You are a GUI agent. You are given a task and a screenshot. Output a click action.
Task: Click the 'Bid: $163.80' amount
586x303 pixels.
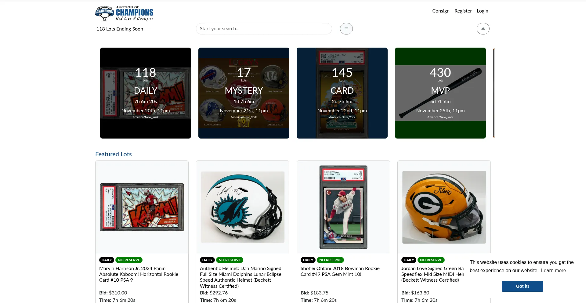tap(415, 293)
